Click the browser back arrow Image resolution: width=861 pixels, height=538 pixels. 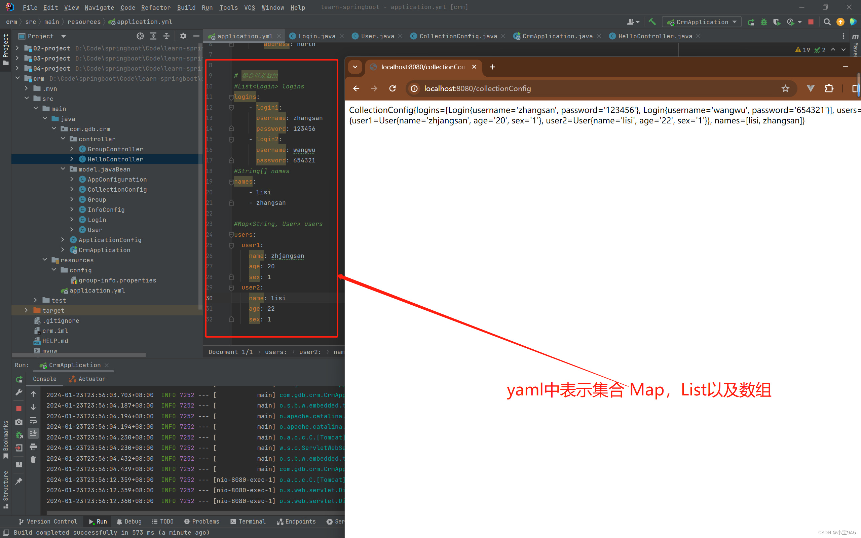pos(356,88)
